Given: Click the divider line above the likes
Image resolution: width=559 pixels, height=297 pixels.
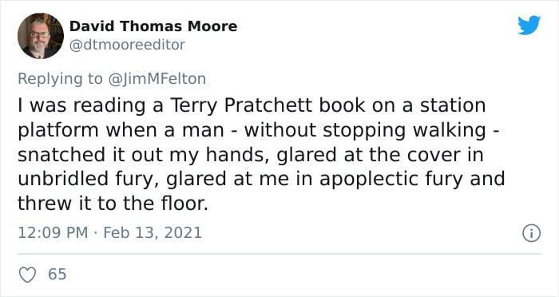Looking at the screenshot, I should [279, 254].
